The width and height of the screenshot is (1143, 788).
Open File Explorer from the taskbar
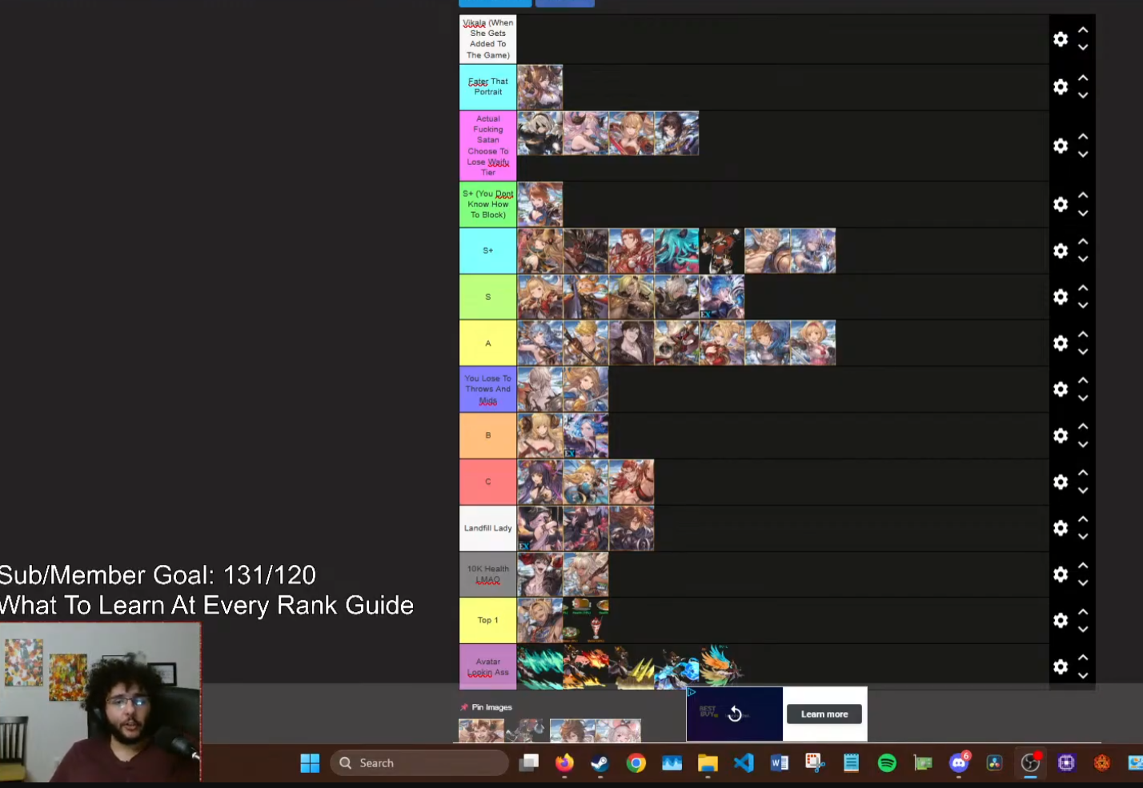pos(708,763)
